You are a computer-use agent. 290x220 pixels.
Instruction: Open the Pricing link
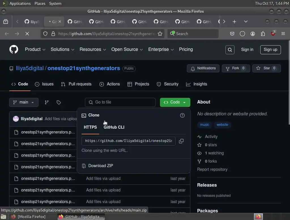pyautogui.click(x=186, y=49)
